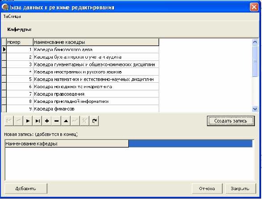Click the first record navigator button

click(x=9, y=121)
